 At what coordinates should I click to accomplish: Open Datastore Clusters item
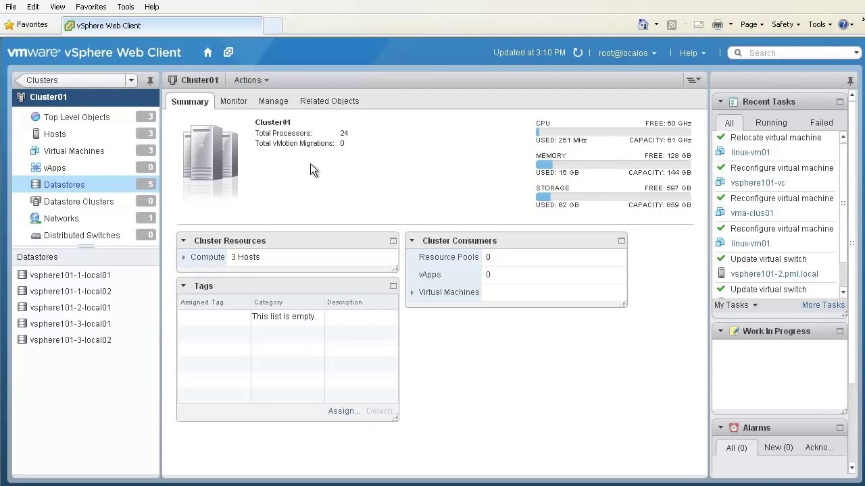tap(78, 201)
